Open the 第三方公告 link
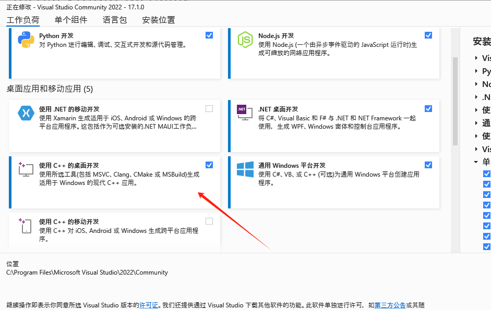Screen dimensions: 491x310 (x=390, y=305)
